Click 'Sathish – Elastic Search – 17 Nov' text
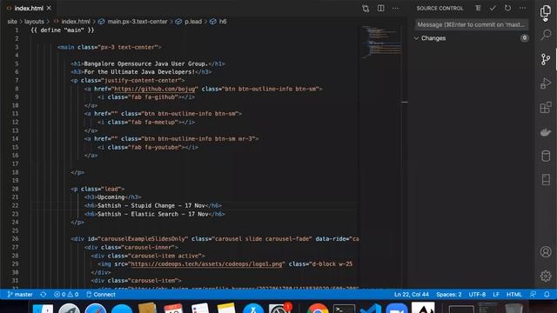 153,214
